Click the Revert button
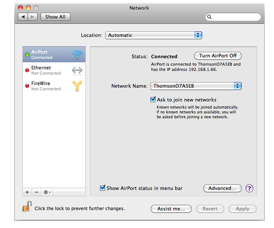The height and width of the screenshot is (228, 274). (x=210, y=209)
